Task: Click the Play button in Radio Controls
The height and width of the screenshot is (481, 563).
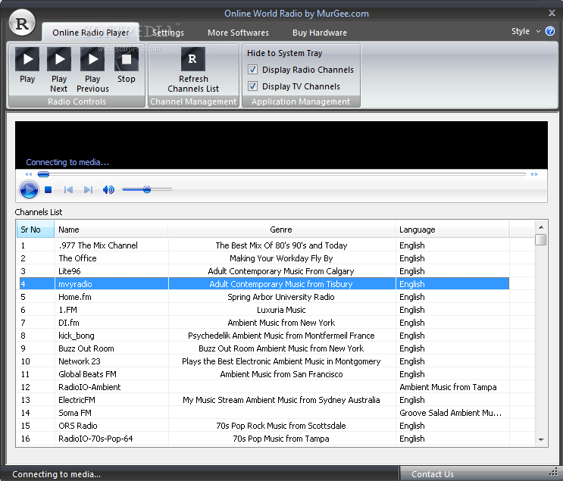Action: 27,65
